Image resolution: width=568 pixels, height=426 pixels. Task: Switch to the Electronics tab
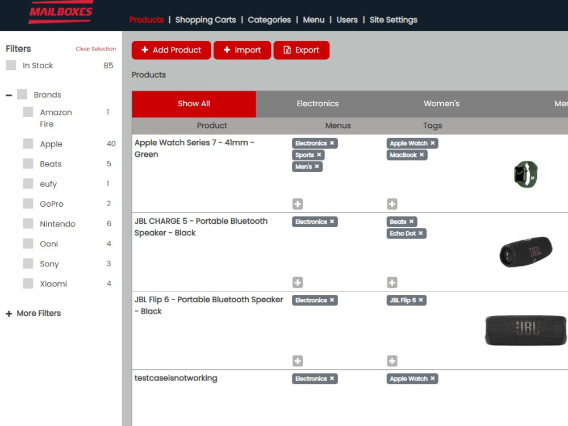tap(318, 104)
